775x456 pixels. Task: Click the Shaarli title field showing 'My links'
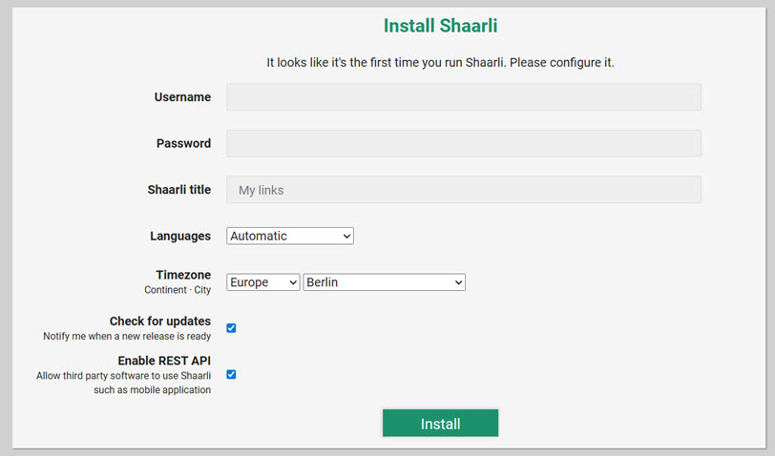tap(463, 190)
